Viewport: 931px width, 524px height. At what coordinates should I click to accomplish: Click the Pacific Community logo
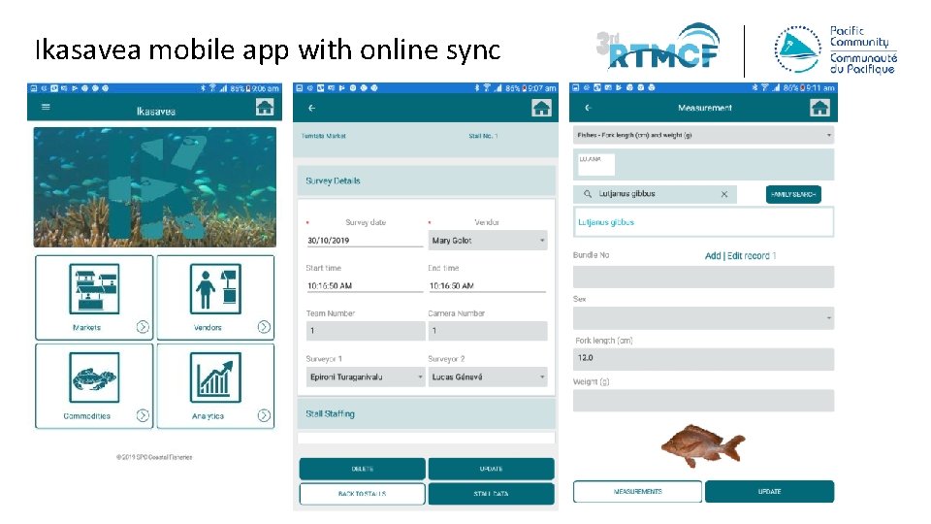835,49
